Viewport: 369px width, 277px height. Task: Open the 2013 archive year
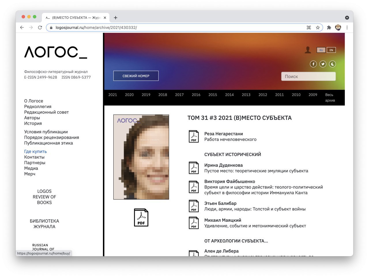point(246,95)
